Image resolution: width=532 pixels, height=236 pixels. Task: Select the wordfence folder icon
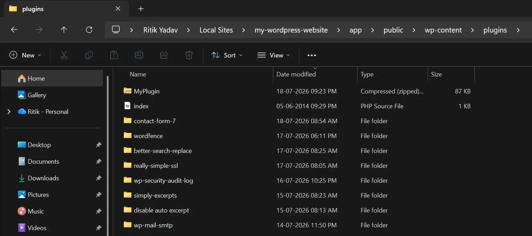128,135
